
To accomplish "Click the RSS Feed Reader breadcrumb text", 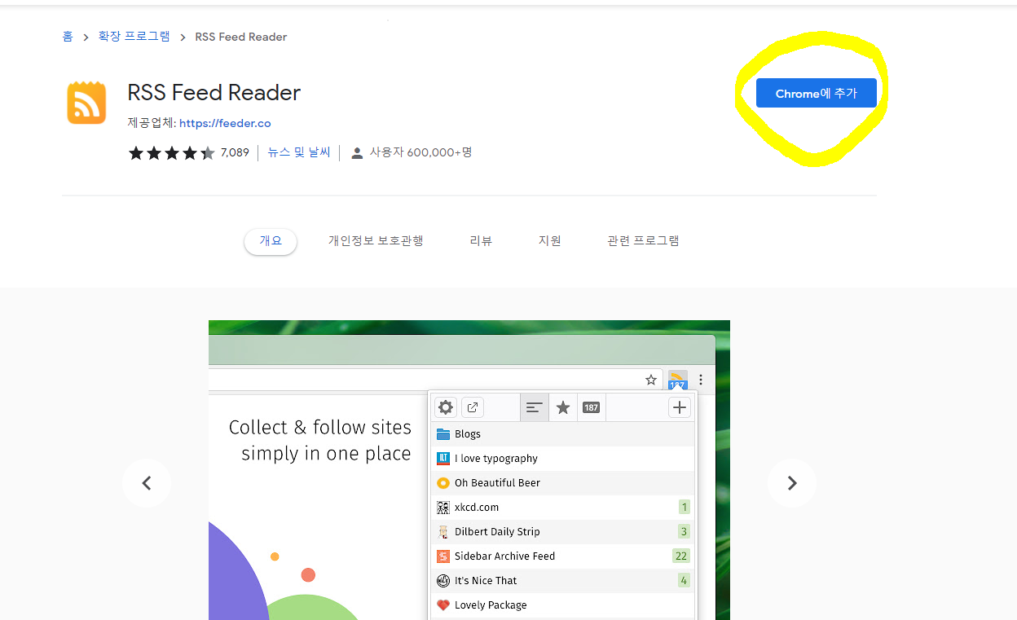I will (241, 37).
